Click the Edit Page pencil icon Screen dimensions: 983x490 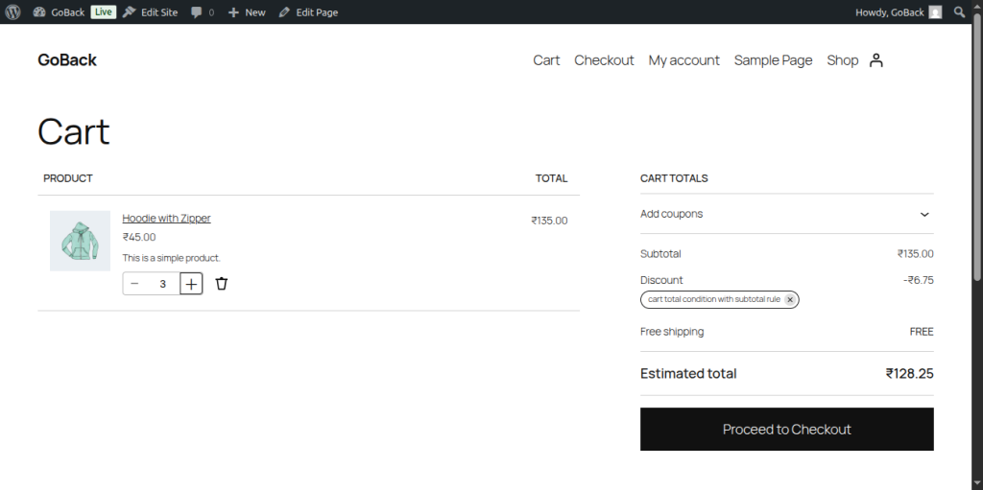284,12
